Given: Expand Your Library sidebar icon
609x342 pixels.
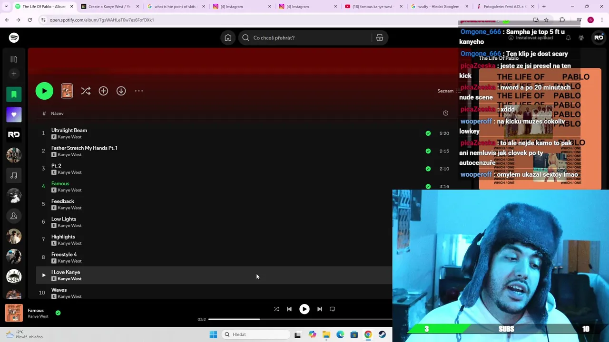Looking at the screenshot, I should (x=14, y=59).
